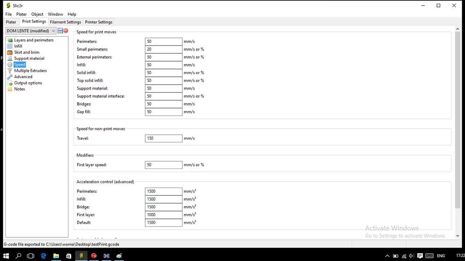Image resolution: width=465 pixels, height=261 pixels.
Task: Click the Bridges speed input field
Action: click(164, 104)
